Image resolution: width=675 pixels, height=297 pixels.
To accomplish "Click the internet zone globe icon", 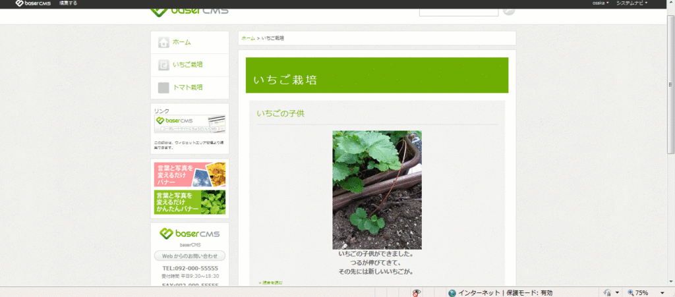I will (x=452, y=293).
